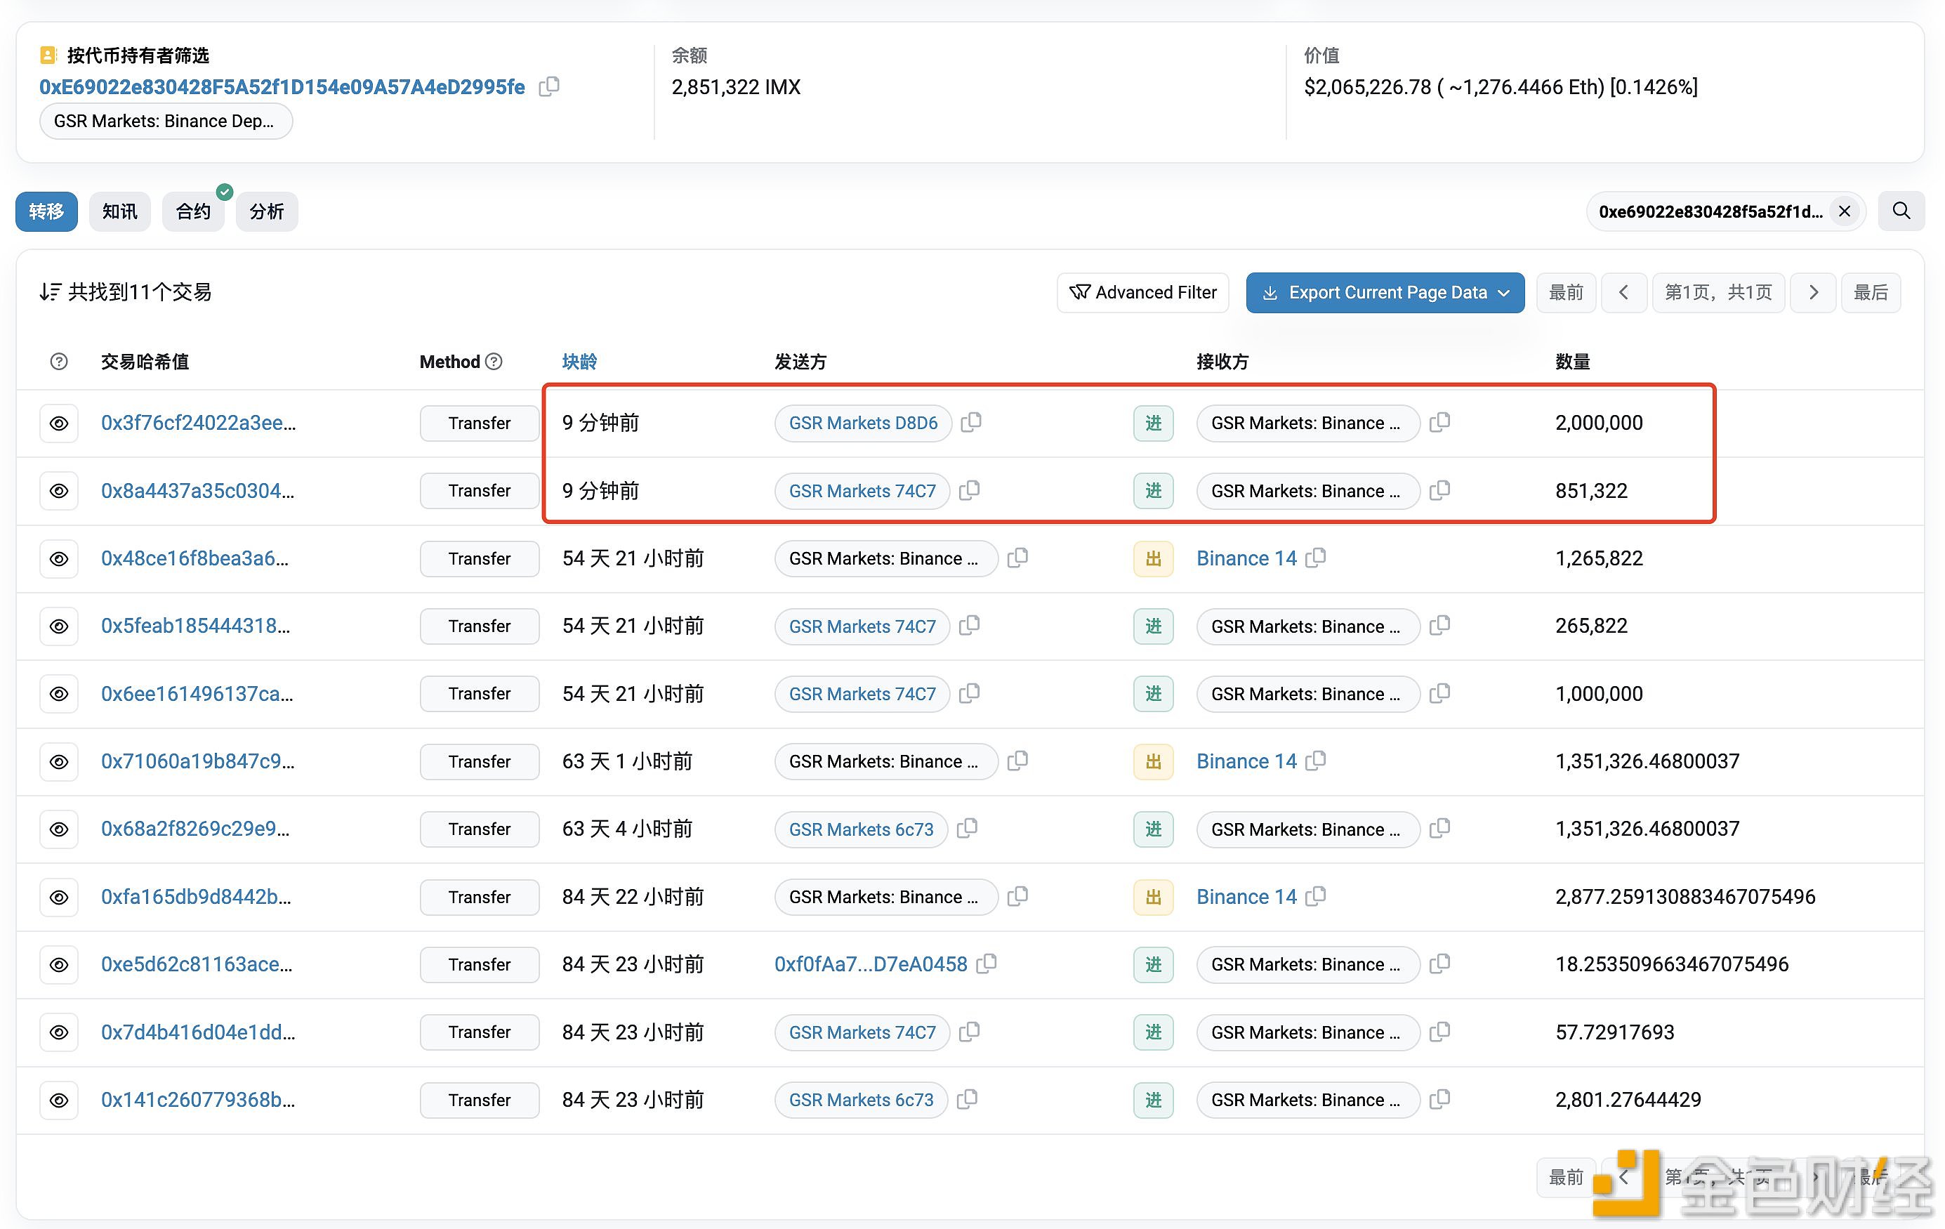Expand the Export Current Page Data dropdown
The image size is (1945, 1229).
coord(1385,293)
